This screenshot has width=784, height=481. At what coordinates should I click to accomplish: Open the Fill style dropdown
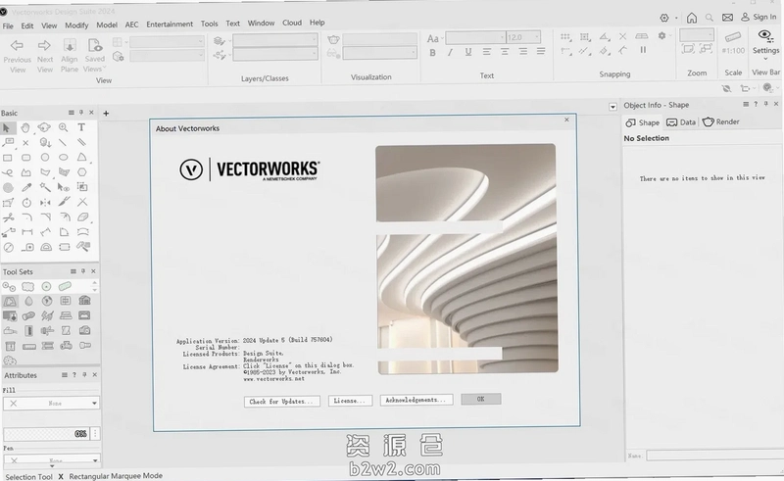[x=51, y=403]
